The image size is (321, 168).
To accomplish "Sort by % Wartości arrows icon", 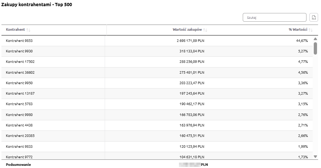I will point(310,30).
